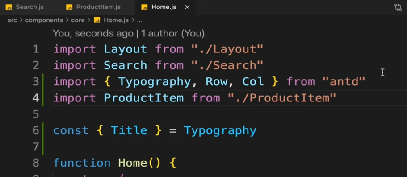
Task: Click 'Col' in the antd import
Action: [253, 82]
